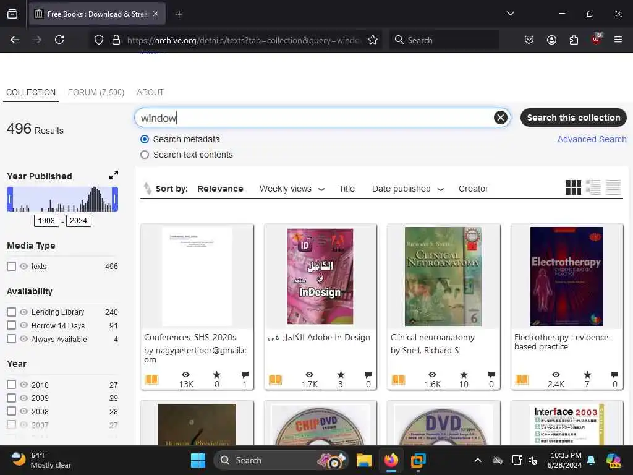
Task: Sort results by Relevance
Action: [220, 189]
